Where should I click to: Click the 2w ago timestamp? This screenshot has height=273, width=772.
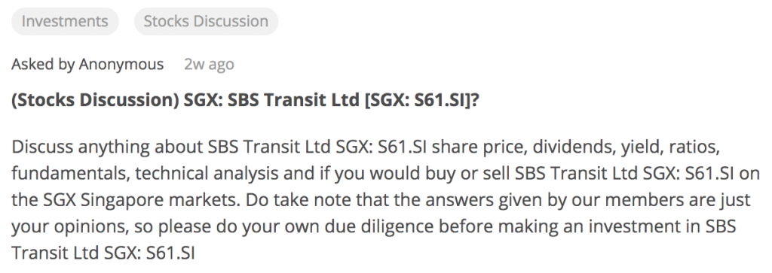(210, 65)
